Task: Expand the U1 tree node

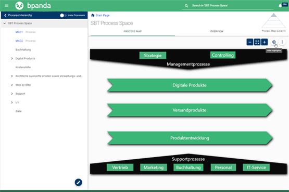Action: (x=12, y=103)
